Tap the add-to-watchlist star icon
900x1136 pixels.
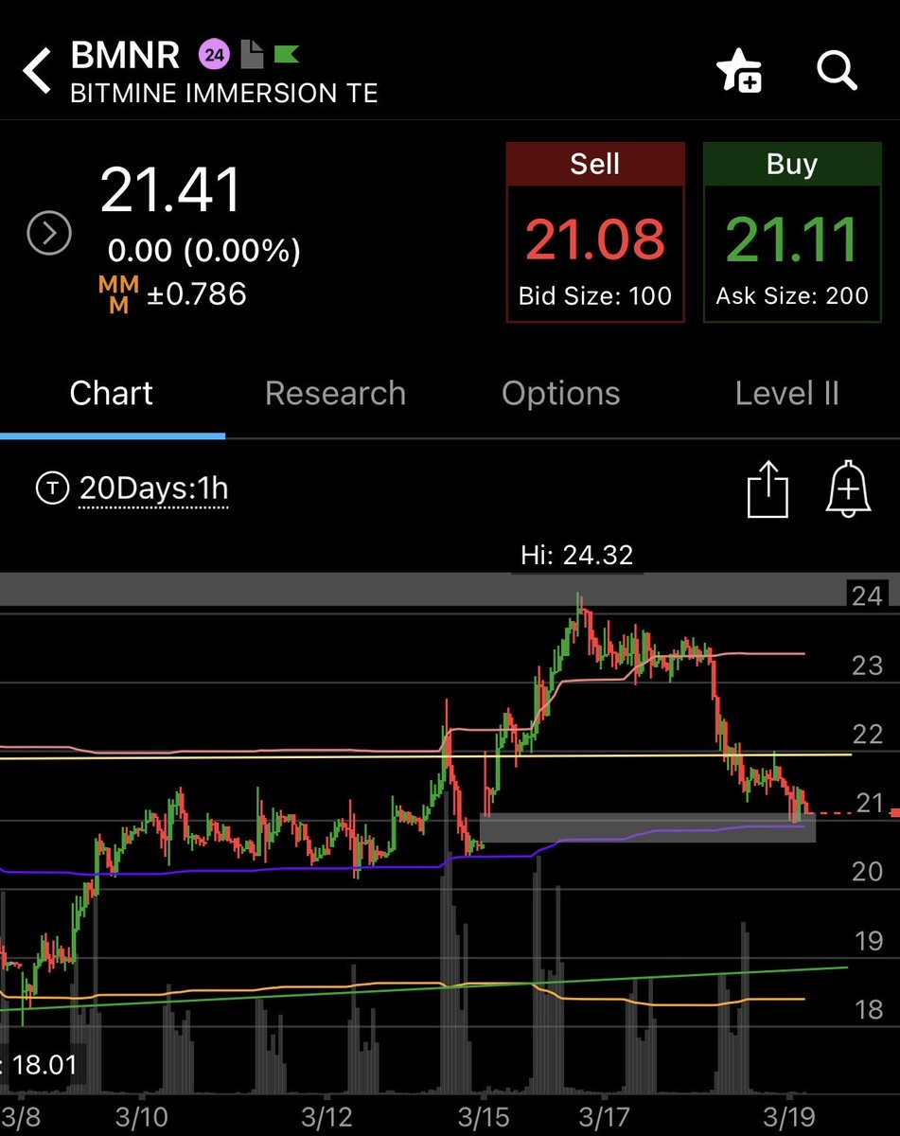point(740,71)
